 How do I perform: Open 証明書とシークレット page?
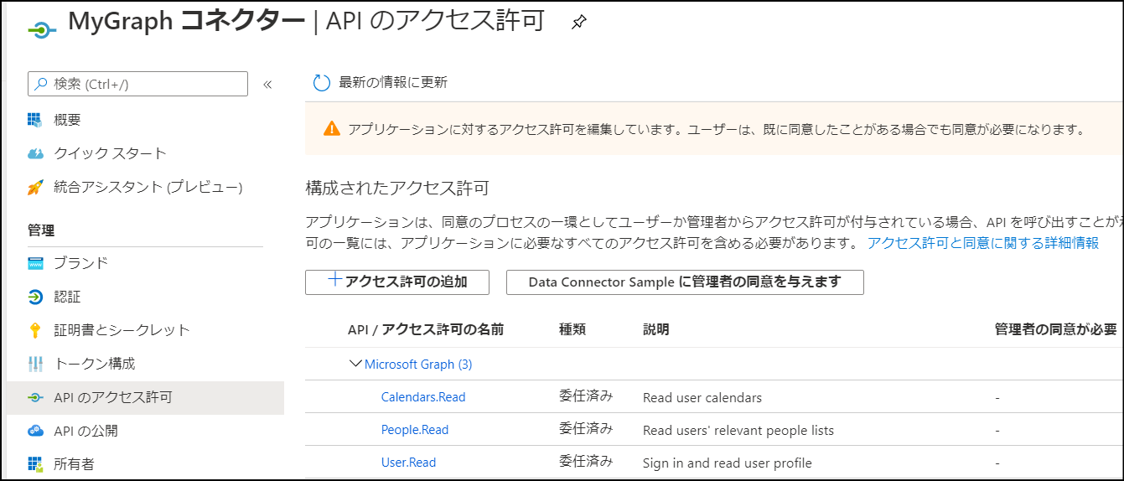pyautogui.click(x=122, y=330)
